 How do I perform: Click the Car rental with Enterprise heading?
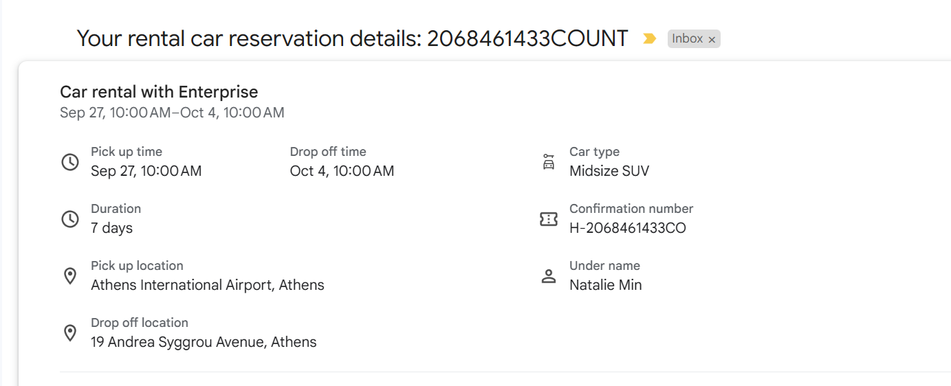[x=159, y=92]
